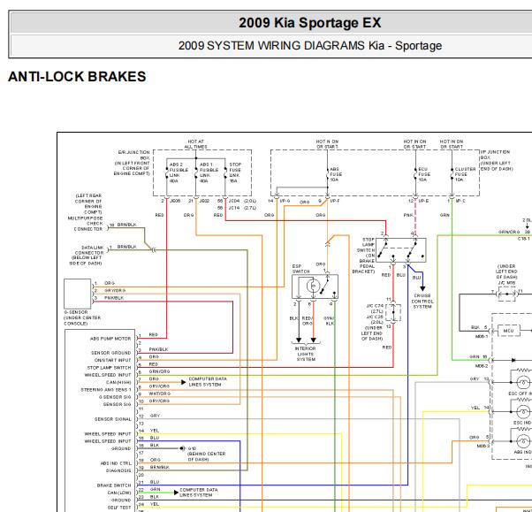Select the ABS PUMP MOTOR pin label
The image size is (532, 512).
click(110, 338)
